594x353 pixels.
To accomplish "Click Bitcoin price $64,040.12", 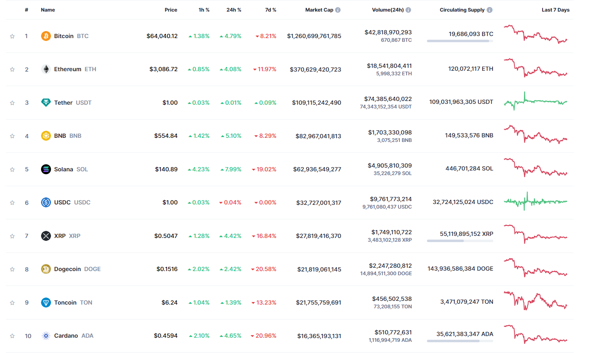I will click(162, 36).
